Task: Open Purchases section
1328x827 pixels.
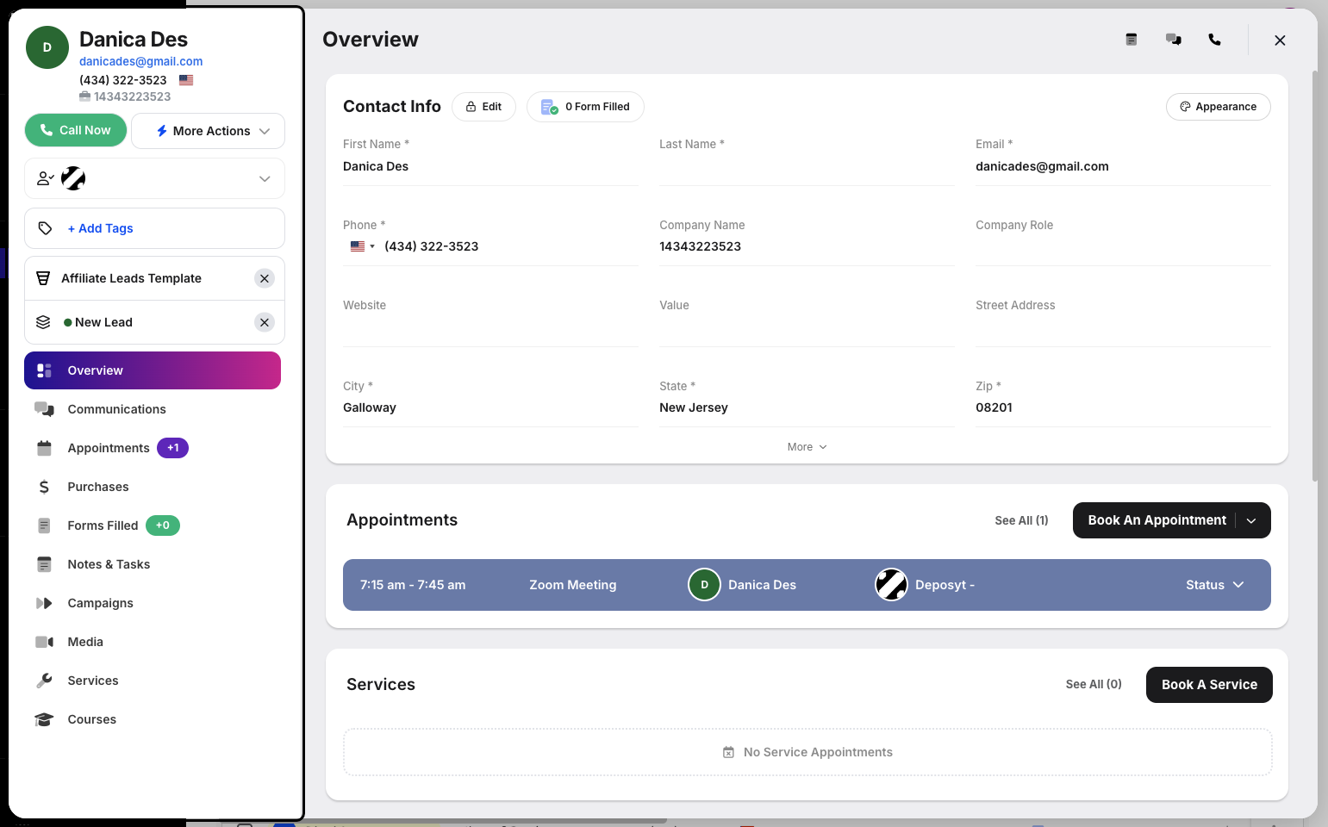Action: tap(153, 487)
